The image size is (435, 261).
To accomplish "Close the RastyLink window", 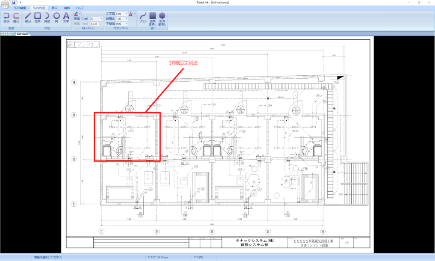I will [x=429, y=3].
